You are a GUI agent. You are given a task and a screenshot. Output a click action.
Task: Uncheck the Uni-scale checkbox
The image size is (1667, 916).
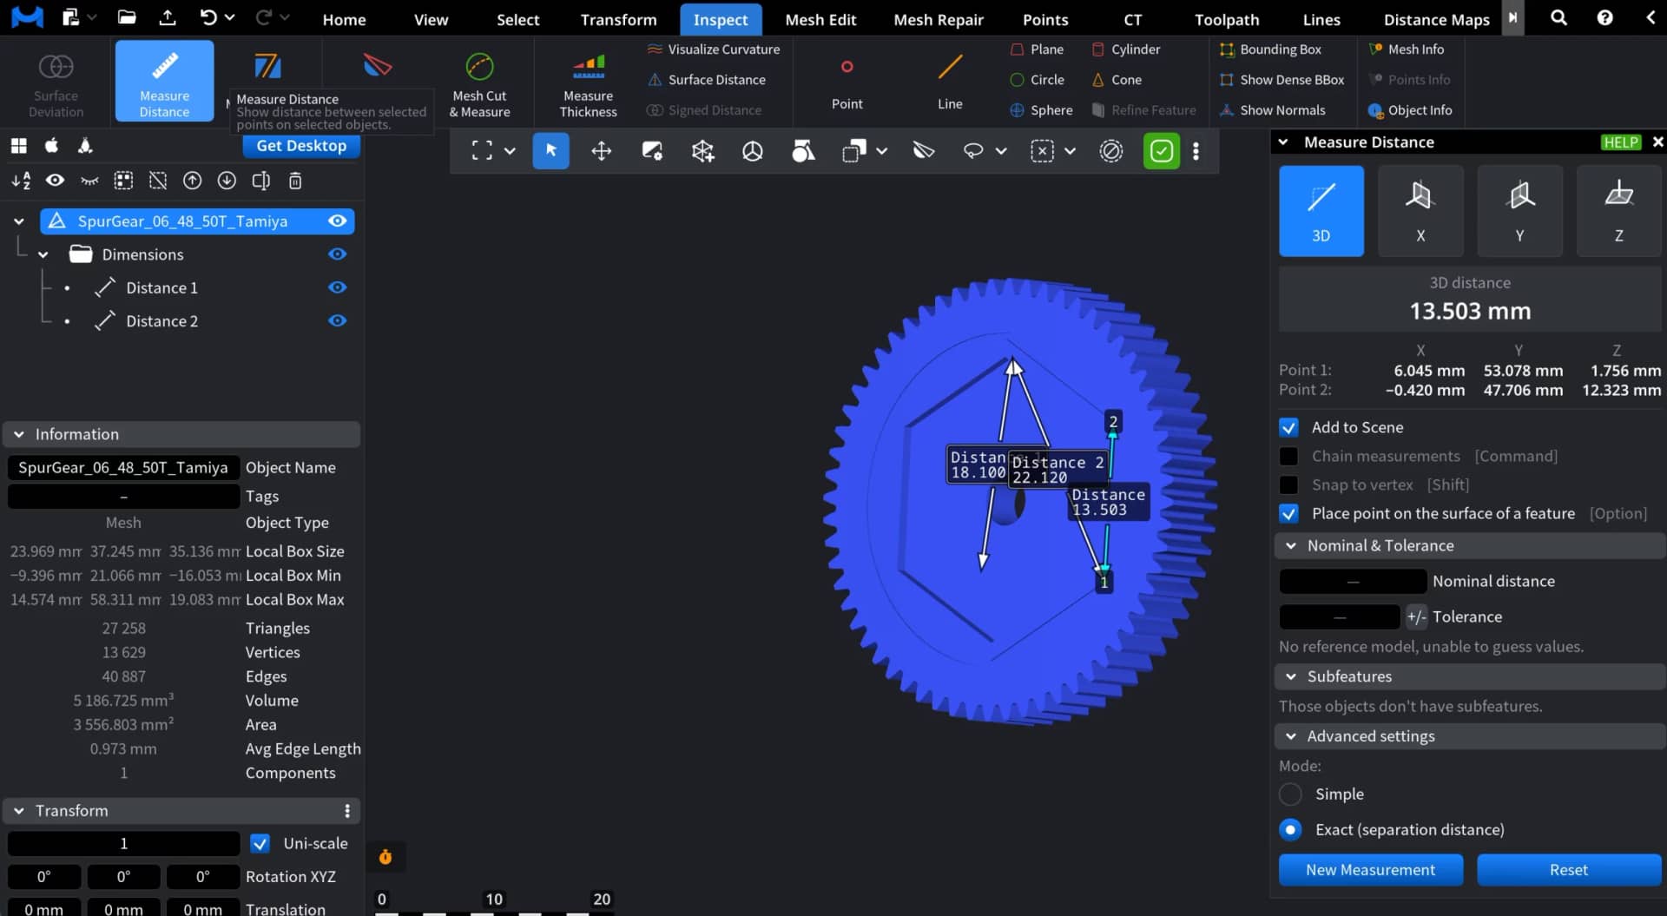[x=260, y=844]
